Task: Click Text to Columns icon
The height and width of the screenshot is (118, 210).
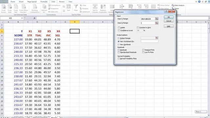Action: pos(95,9)
